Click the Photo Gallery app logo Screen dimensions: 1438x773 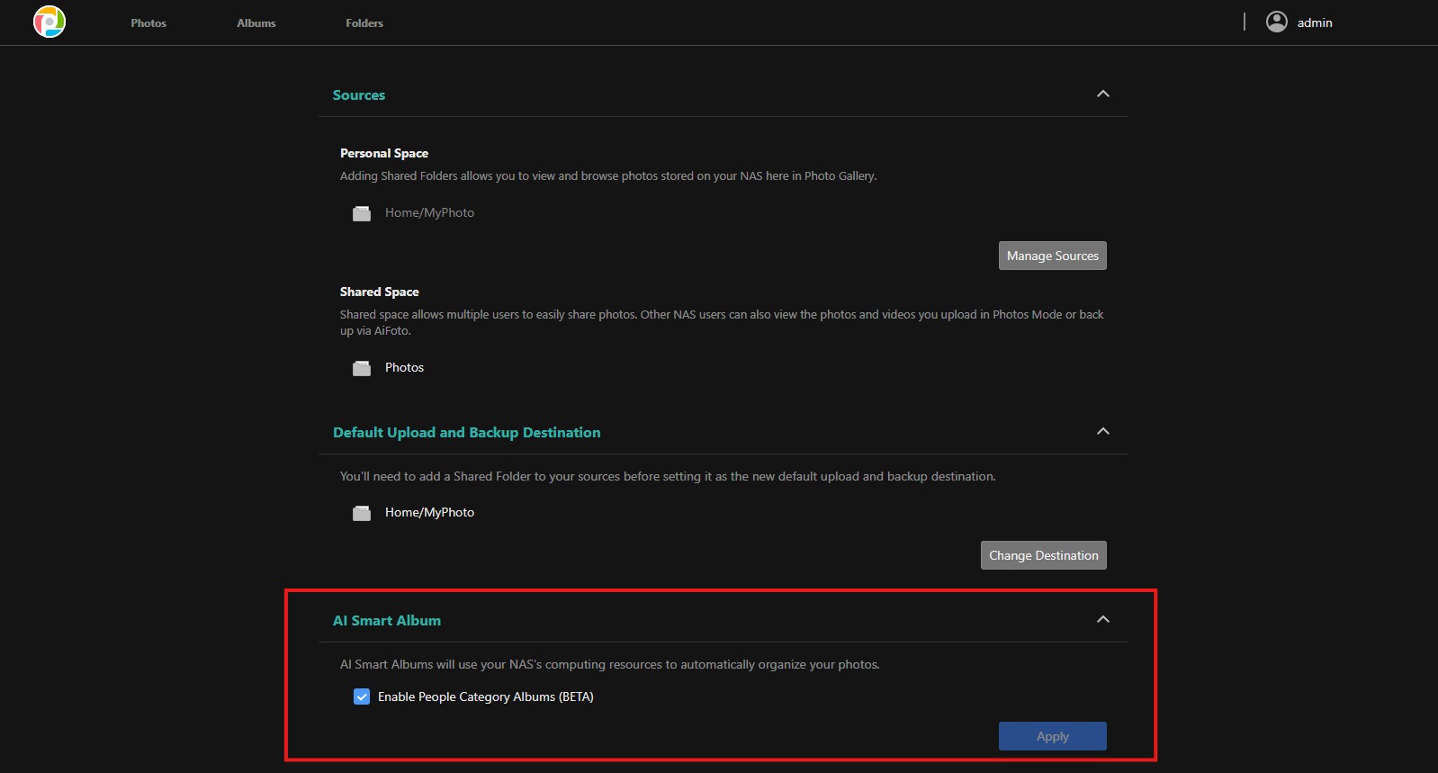49,22
